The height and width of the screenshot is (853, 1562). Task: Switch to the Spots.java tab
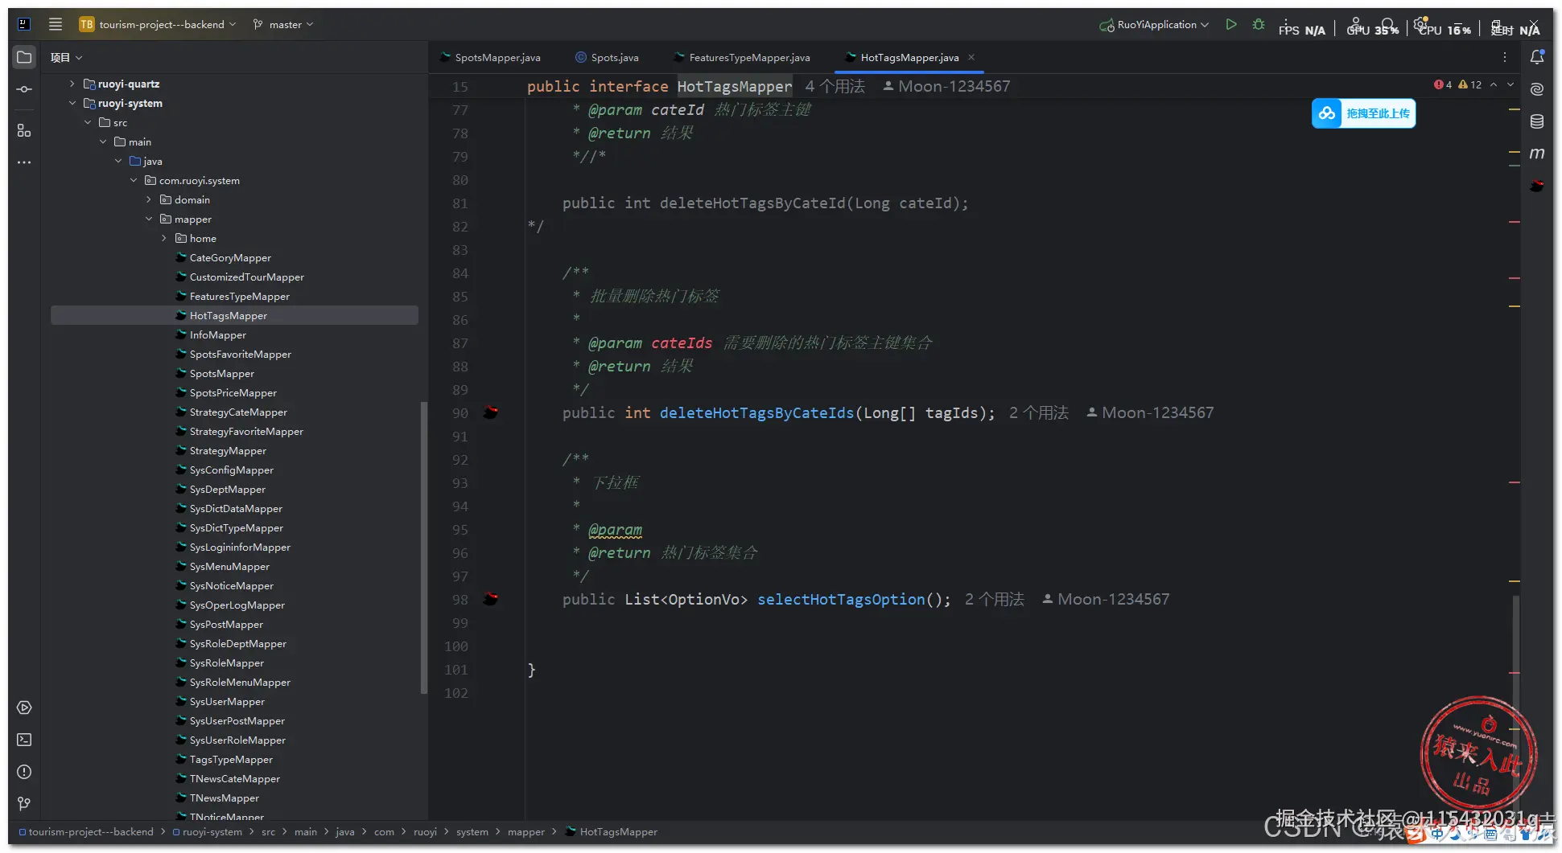point(608,57)
